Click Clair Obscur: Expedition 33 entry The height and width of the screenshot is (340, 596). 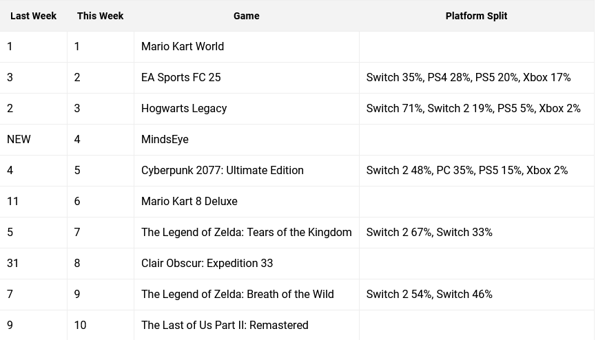[207, 264]
